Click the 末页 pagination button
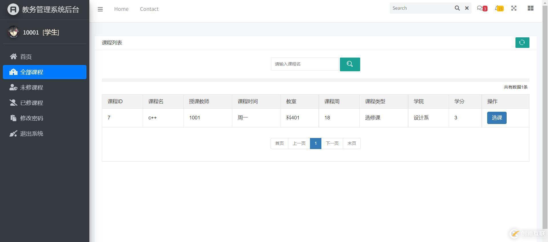 coord(352,143)
